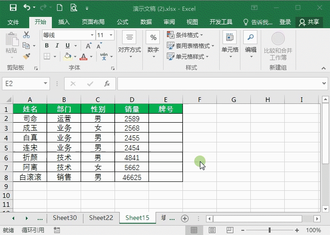Viewport: 330px width, 235px height.
Task: Switch to Sheet22 tab
Action: [101, 218]
